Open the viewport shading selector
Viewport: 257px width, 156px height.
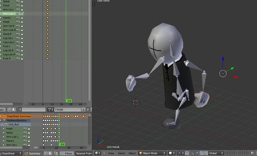click(x=171, y=153)
